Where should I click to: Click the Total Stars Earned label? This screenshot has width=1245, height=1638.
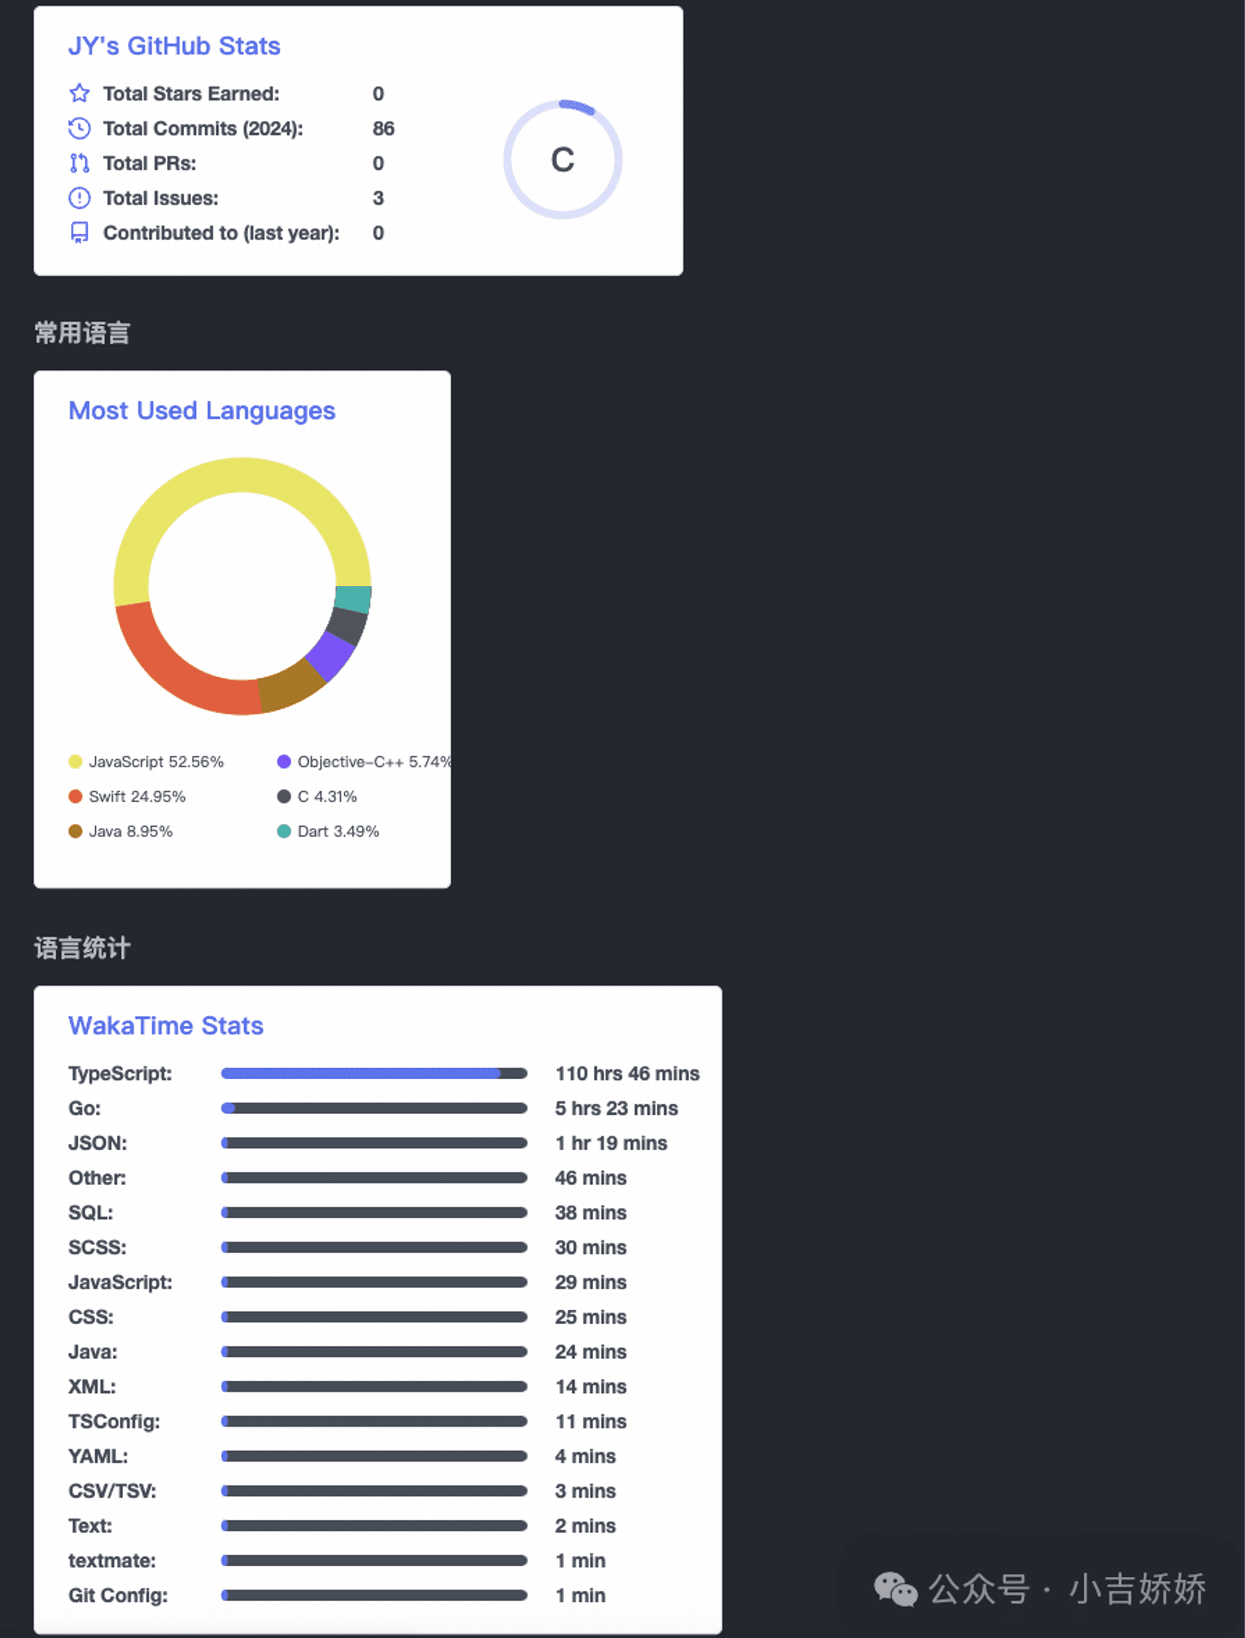[x=191, y=93]
